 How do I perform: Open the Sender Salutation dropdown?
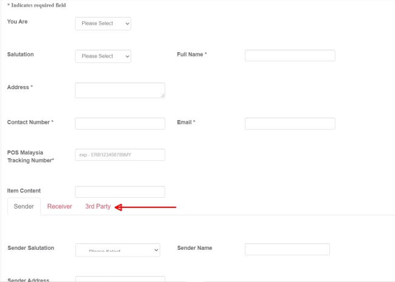[118, 250]
